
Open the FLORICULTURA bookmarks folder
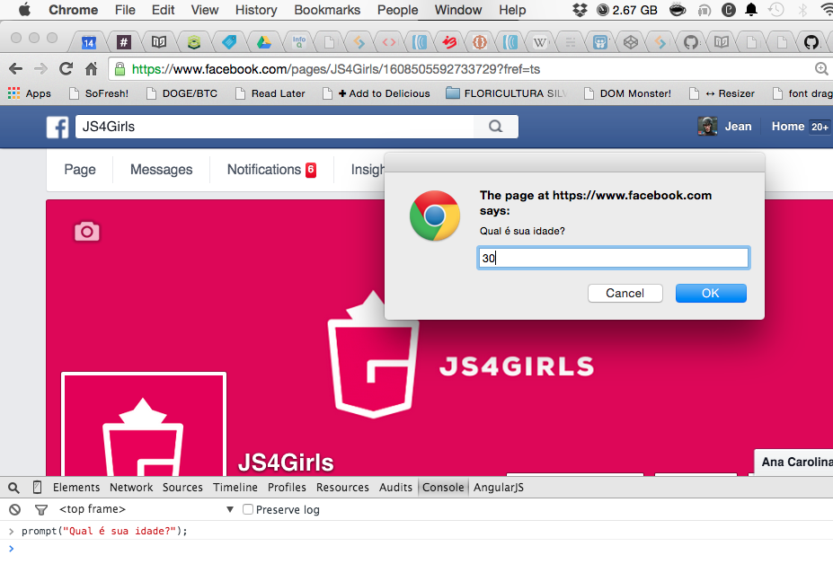point(506,93)
